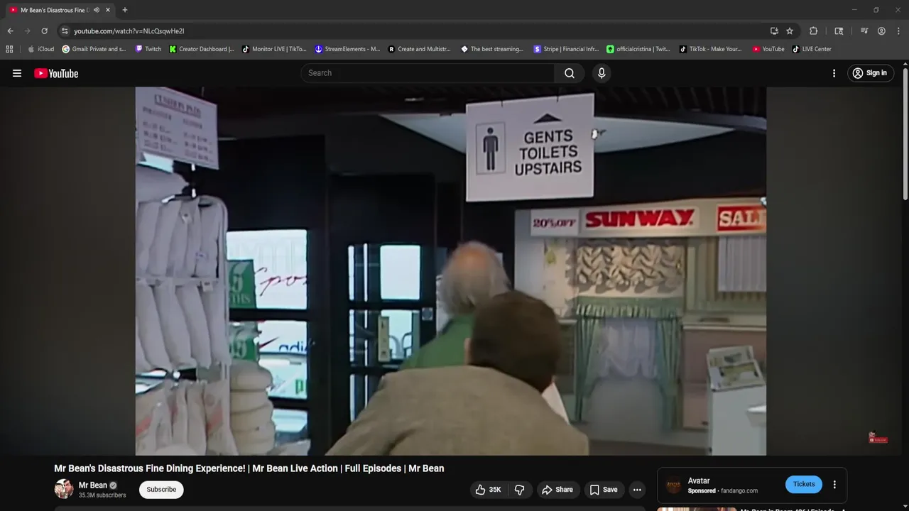Click the Sign in button

click(870, 73)
